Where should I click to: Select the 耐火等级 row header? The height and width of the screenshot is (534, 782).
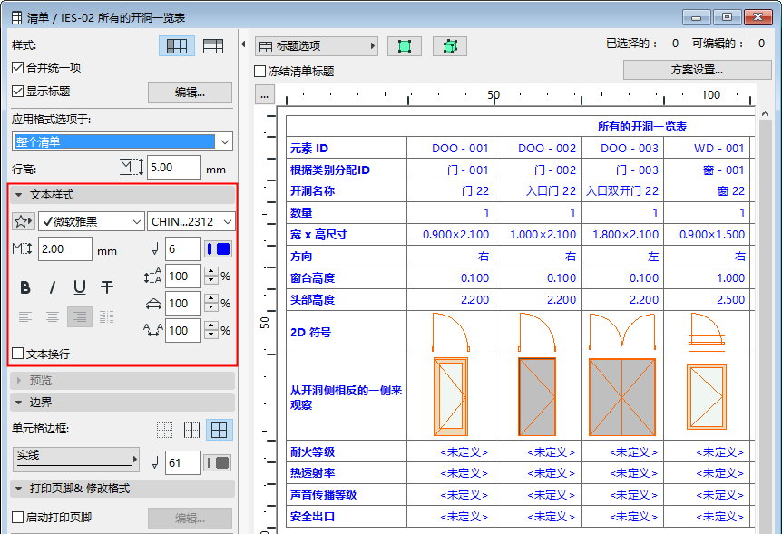click(x=347, y=451)
